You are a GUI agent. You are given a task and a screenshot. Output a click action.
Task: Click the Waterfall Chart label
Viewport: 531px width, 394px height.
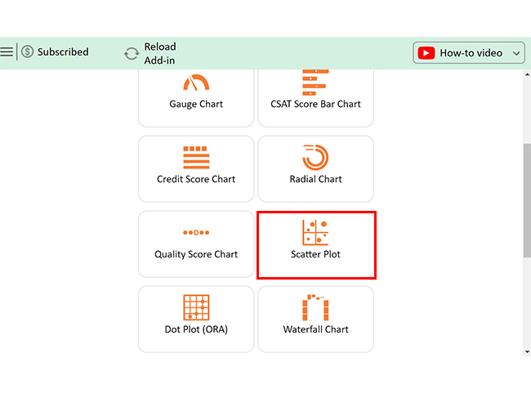pyautogui.click(x=315, y=329)
